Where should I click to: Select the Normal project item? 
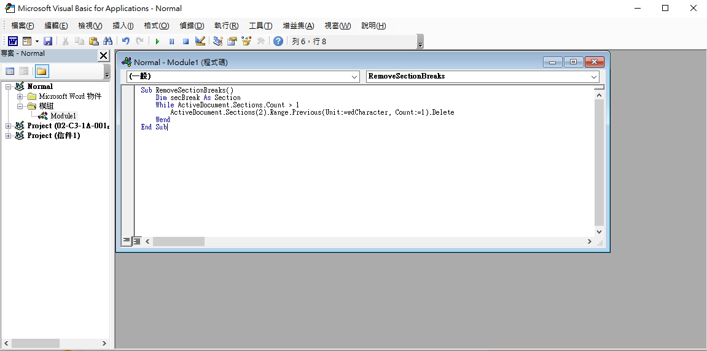click(40, 87)
